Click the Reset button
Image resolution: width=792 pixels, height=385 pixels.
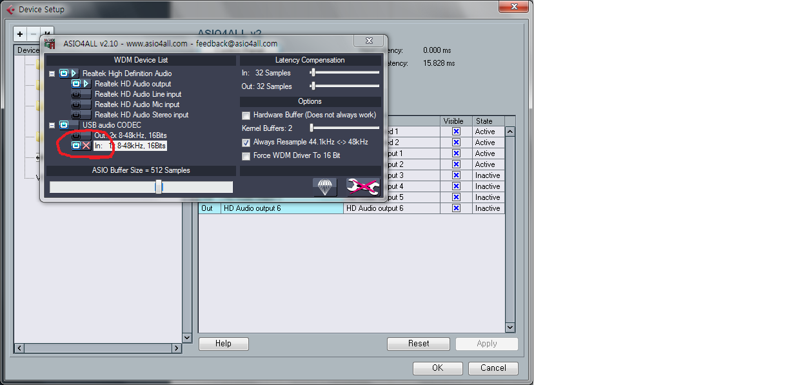tap(418, 344)
